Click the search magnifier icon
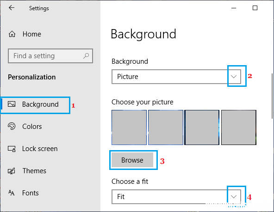 click(86, 56)
